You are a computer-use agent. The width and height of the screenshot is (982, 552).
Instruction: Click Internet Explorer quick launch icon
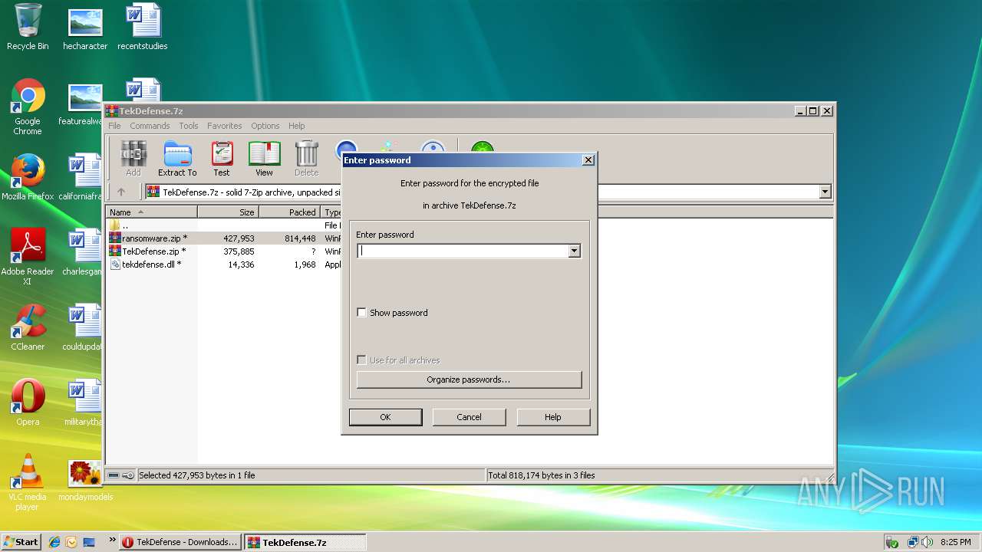[x=54, y=542]
